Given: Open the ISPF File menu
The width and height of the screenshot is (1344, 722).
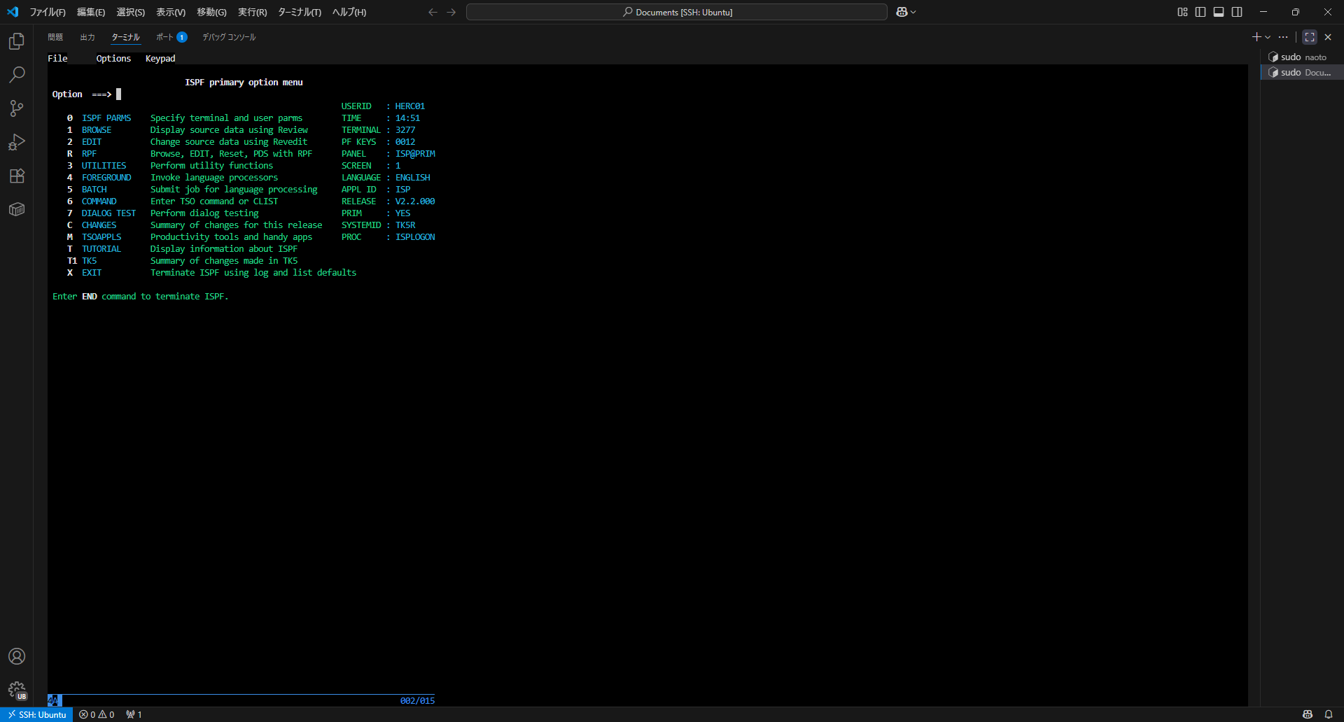Looking at the screenshot, I should click(x=57, y=59).
